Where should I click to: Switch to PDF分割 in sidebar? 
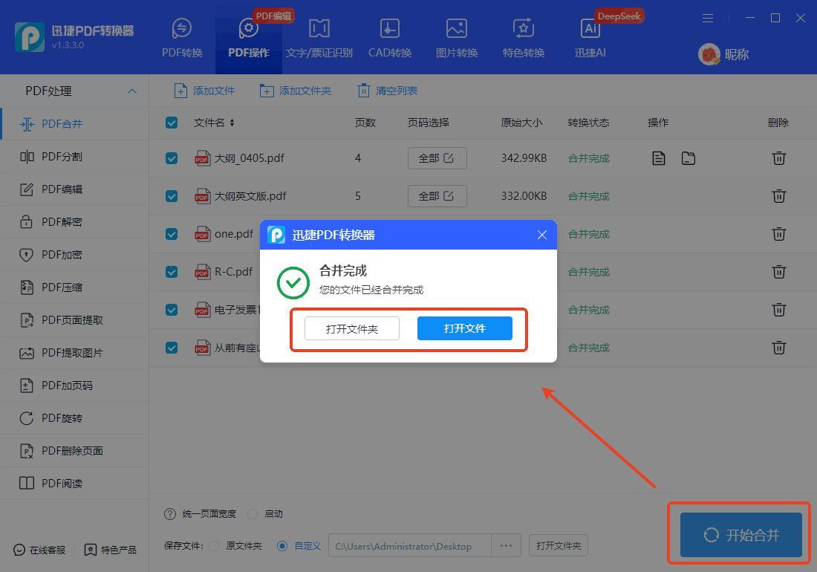pos(62,157)
